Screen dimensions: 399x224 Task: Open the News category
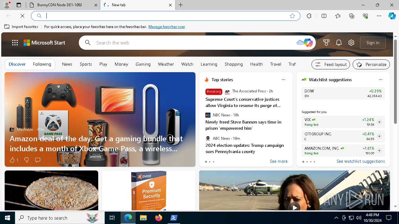coord(67,64)
